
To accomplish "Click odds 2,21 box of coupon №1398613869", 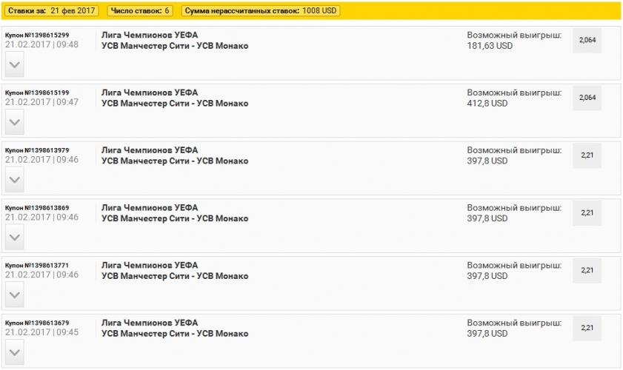I will click(x=587, y=213).
